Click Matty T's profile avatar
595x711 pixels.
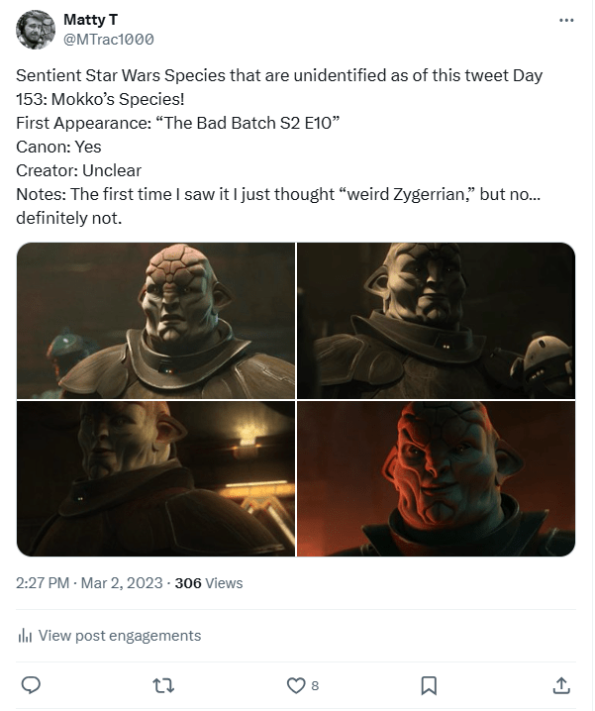coord(35,30)
